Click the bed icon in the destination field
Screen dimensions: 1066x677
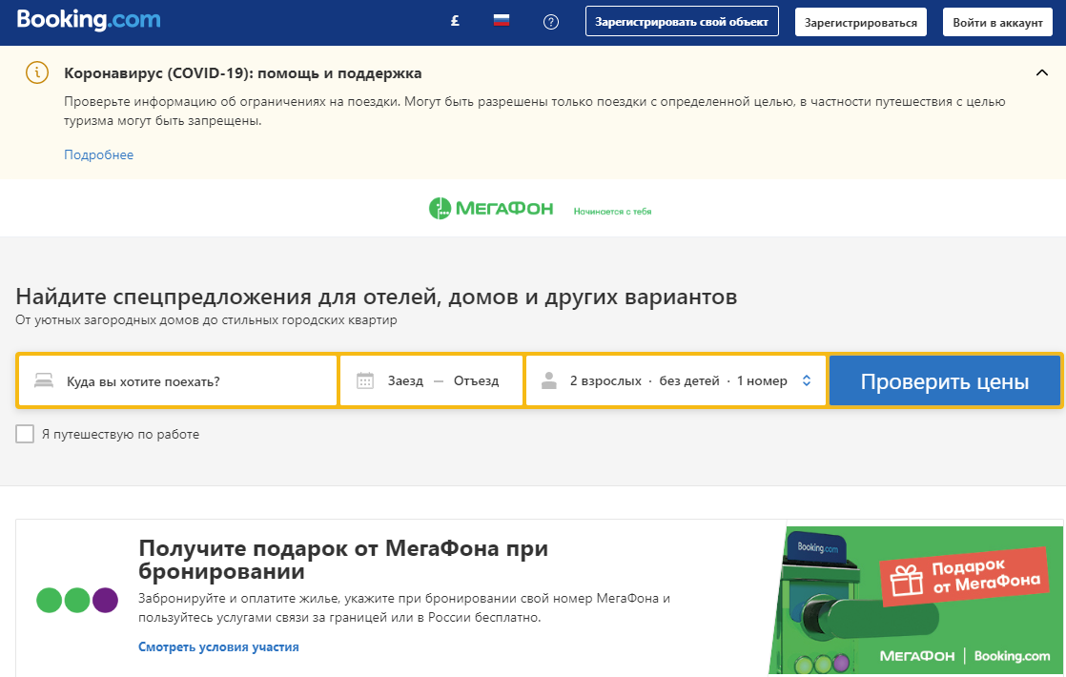click(44, 380)
